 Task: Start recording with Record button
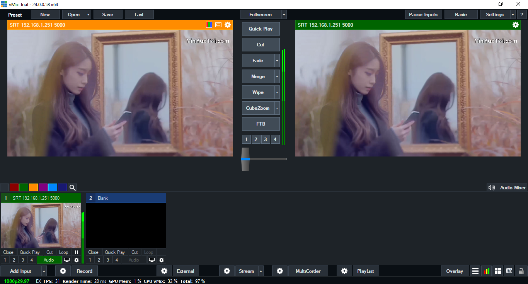tap(84, 271)
